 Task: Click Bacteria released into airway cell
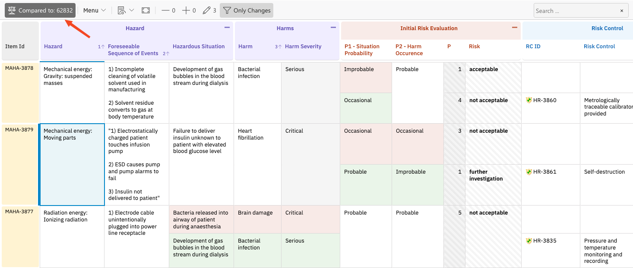point(201,219)
